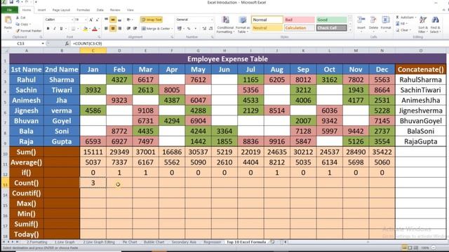Viewport: 449px width, 252px height.
Task: Expand the cell styles gallery
Action: (350, 29)
